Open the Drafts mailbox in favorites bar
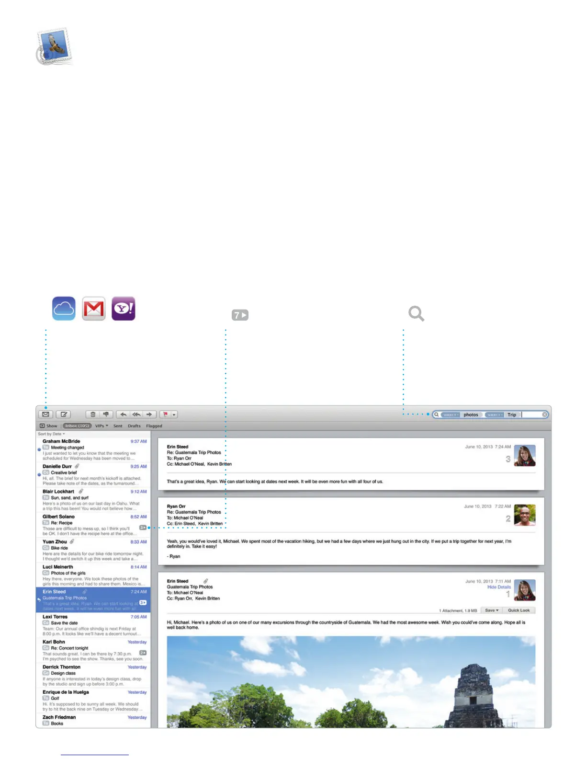The height and width of the screenshot is (759, 586). [134, 425]
